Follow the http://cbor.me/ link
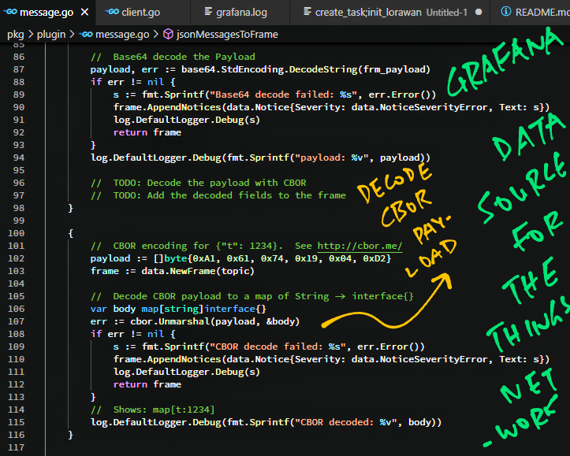570x456 pixels. point(360,247)
